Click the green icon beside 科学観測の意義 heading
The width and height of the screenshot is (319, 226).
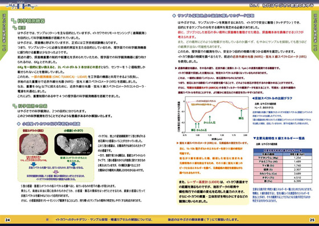pos(15,106)
